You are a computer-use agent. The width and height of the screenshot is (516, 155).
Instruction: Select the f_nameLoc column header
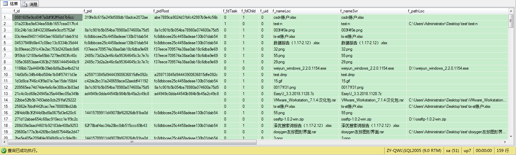305,11
